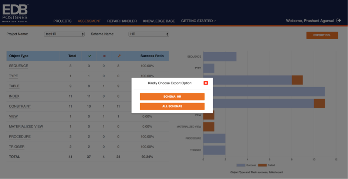This screenshot has width=348, height=179.
Task: Close the export option dialog
Action: 206,83
